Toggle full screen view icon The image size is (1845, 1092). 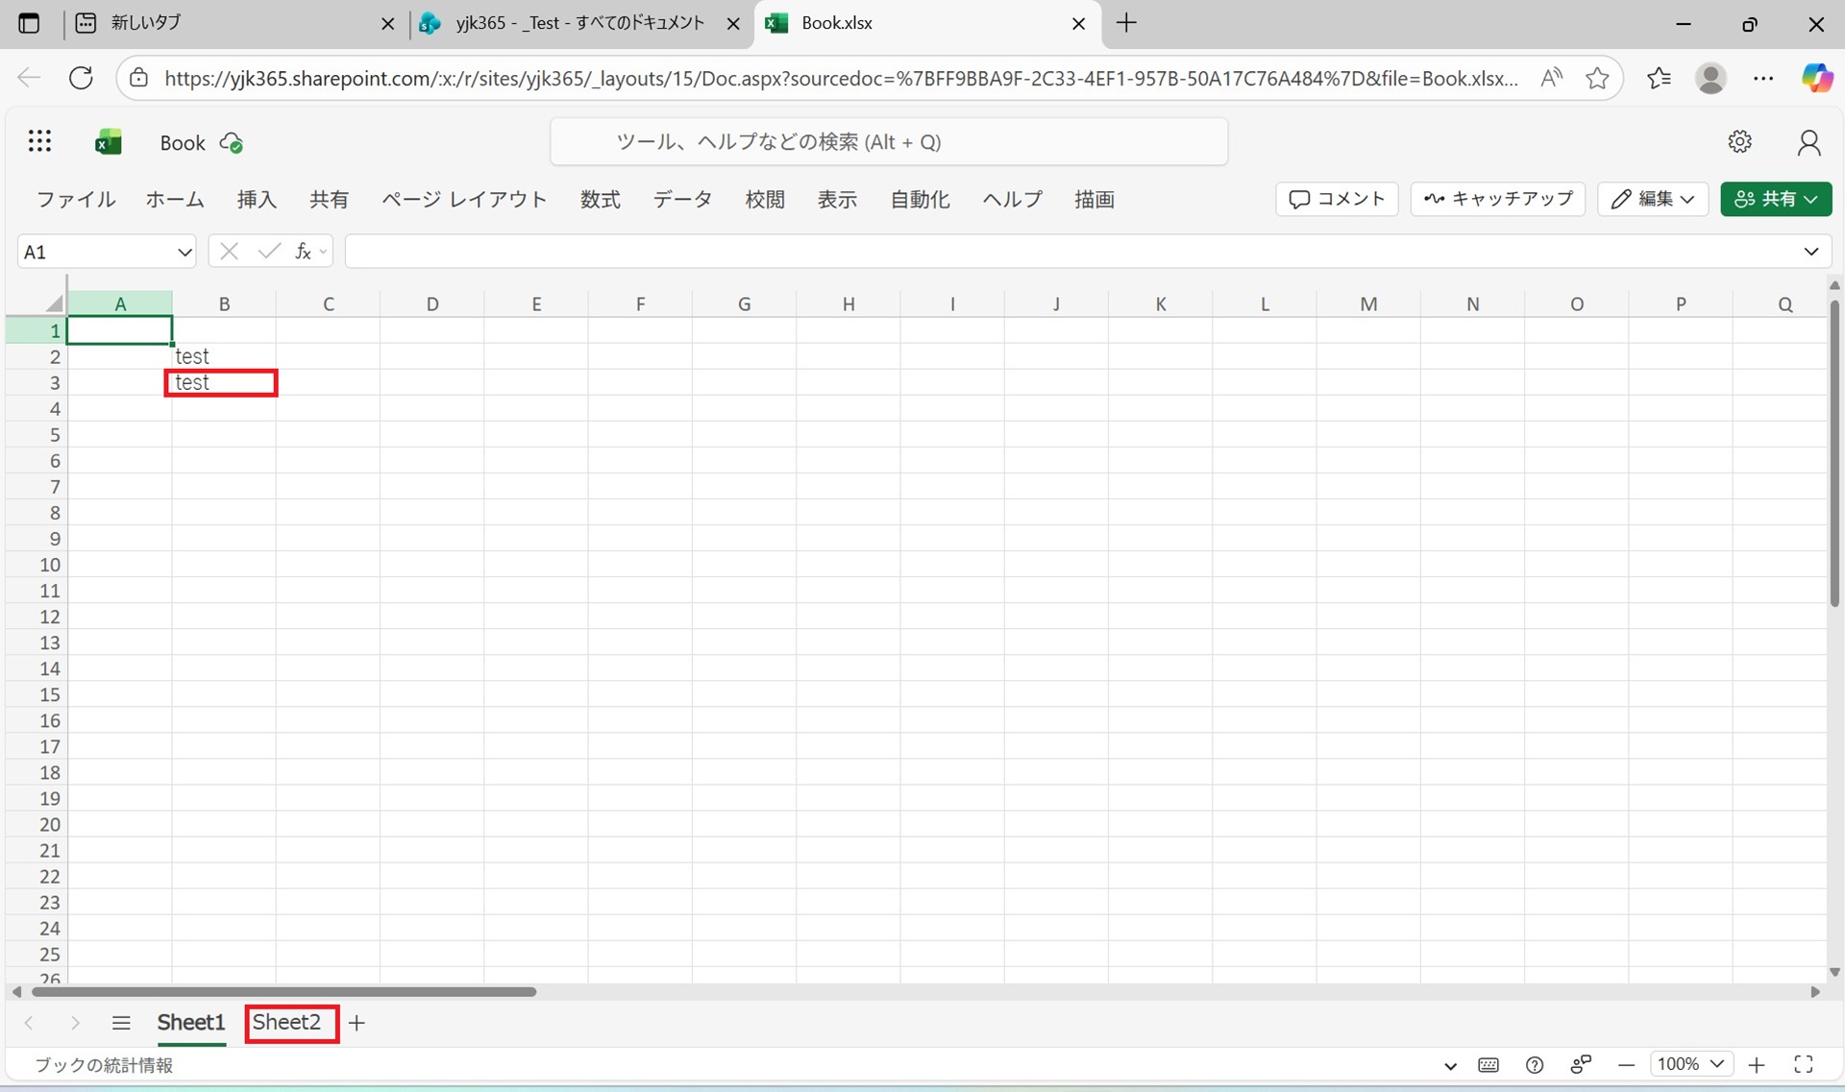(1804, 1064)
